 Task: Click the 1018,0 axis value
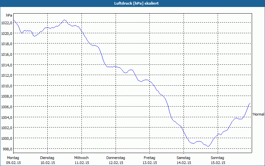(7, 44)
